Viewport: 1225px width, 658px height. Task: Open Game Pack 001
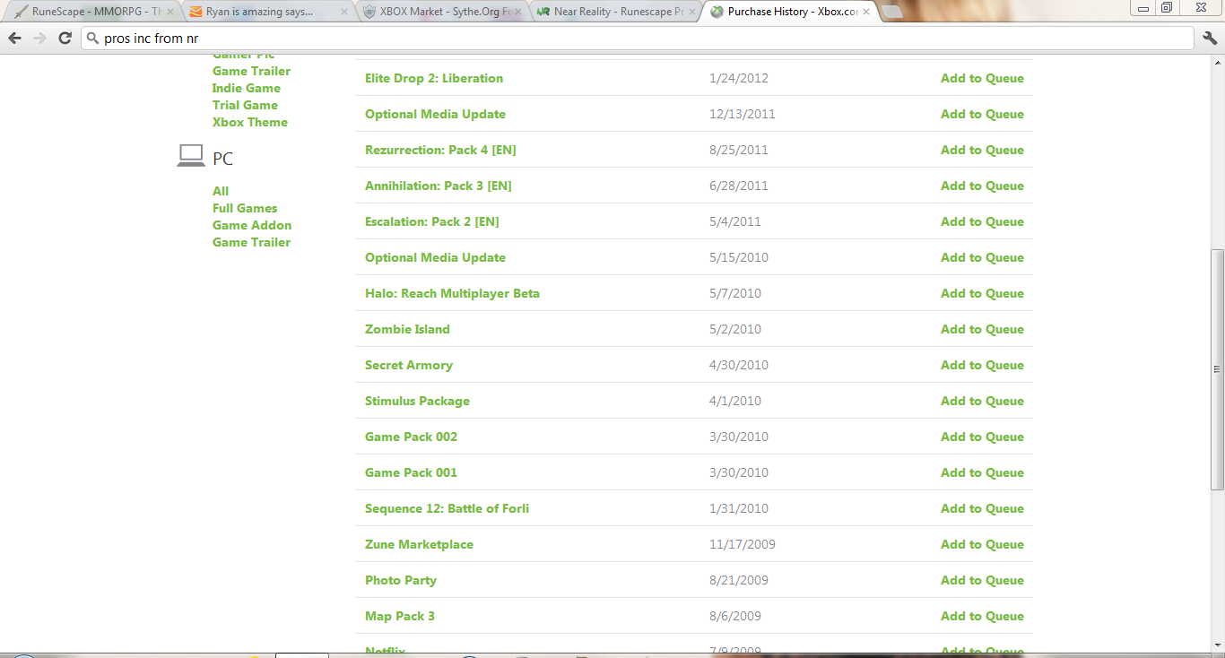411,472
